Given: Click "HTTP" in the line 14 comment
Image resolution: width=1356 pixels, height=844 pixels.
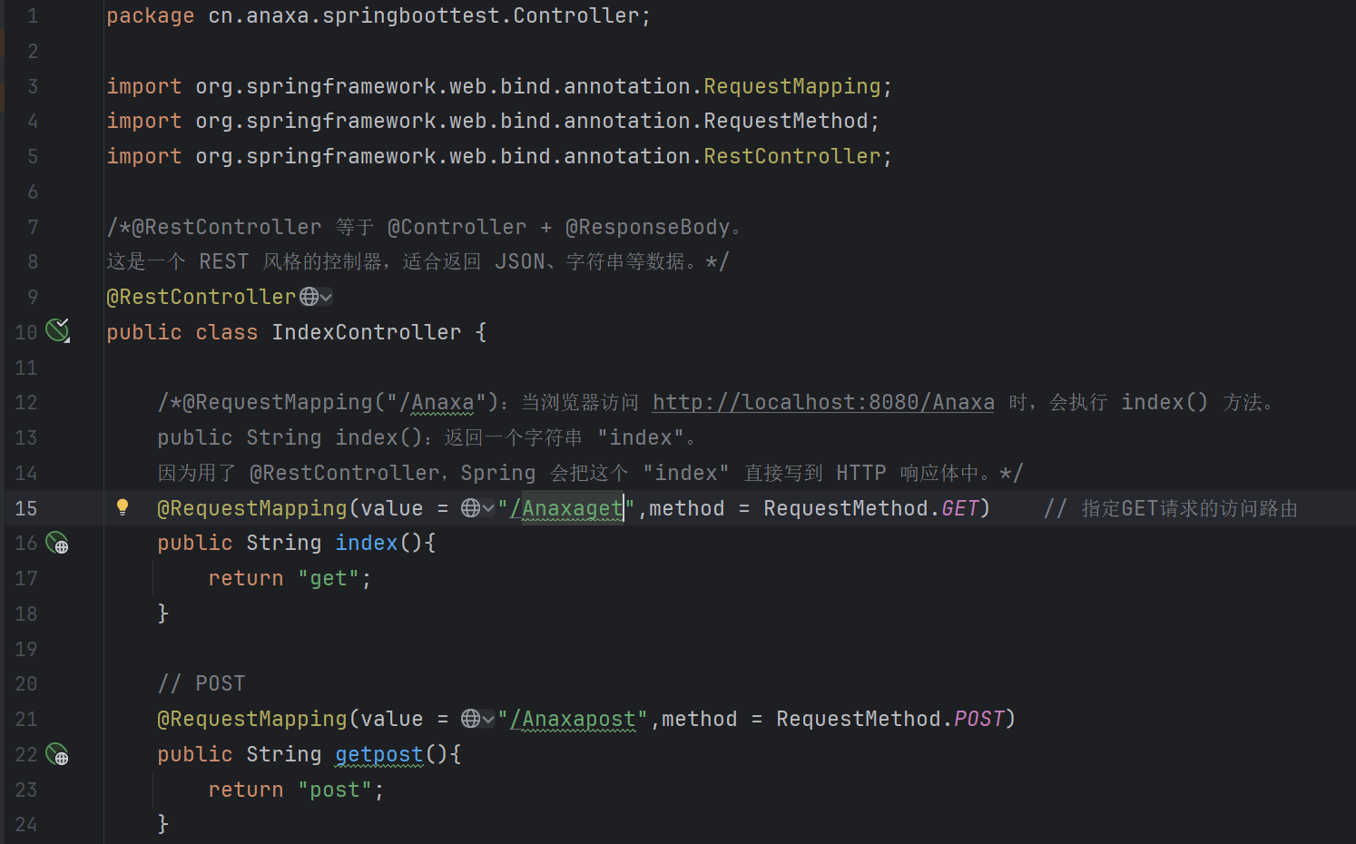Looking at the screenshot, I should pos(861,473).
